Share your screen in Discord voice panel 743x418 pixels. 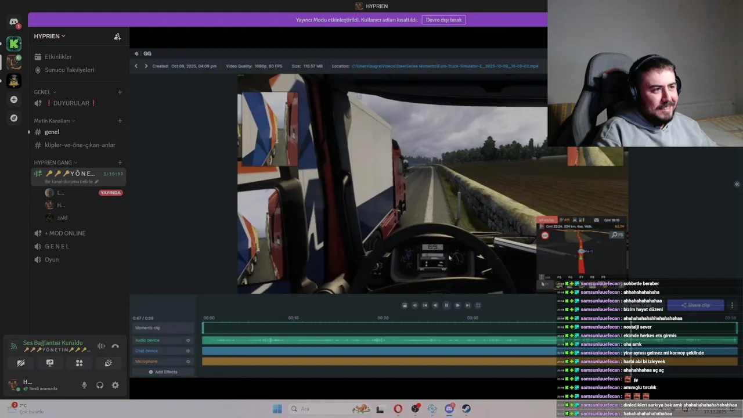click(50, 363)
